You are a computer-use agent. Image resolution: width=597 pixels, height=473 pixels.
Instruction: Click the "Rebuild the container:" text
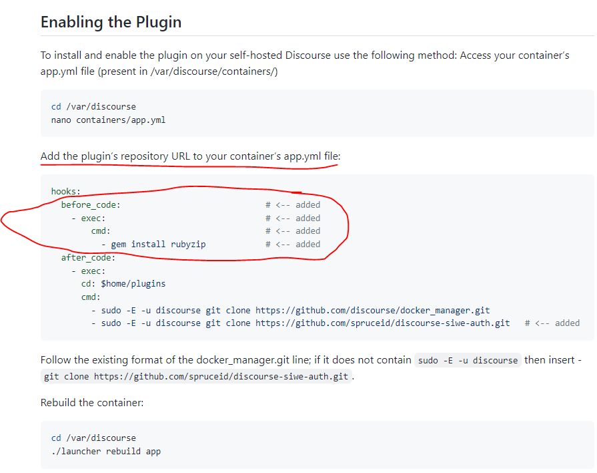[x=92, y=403]
